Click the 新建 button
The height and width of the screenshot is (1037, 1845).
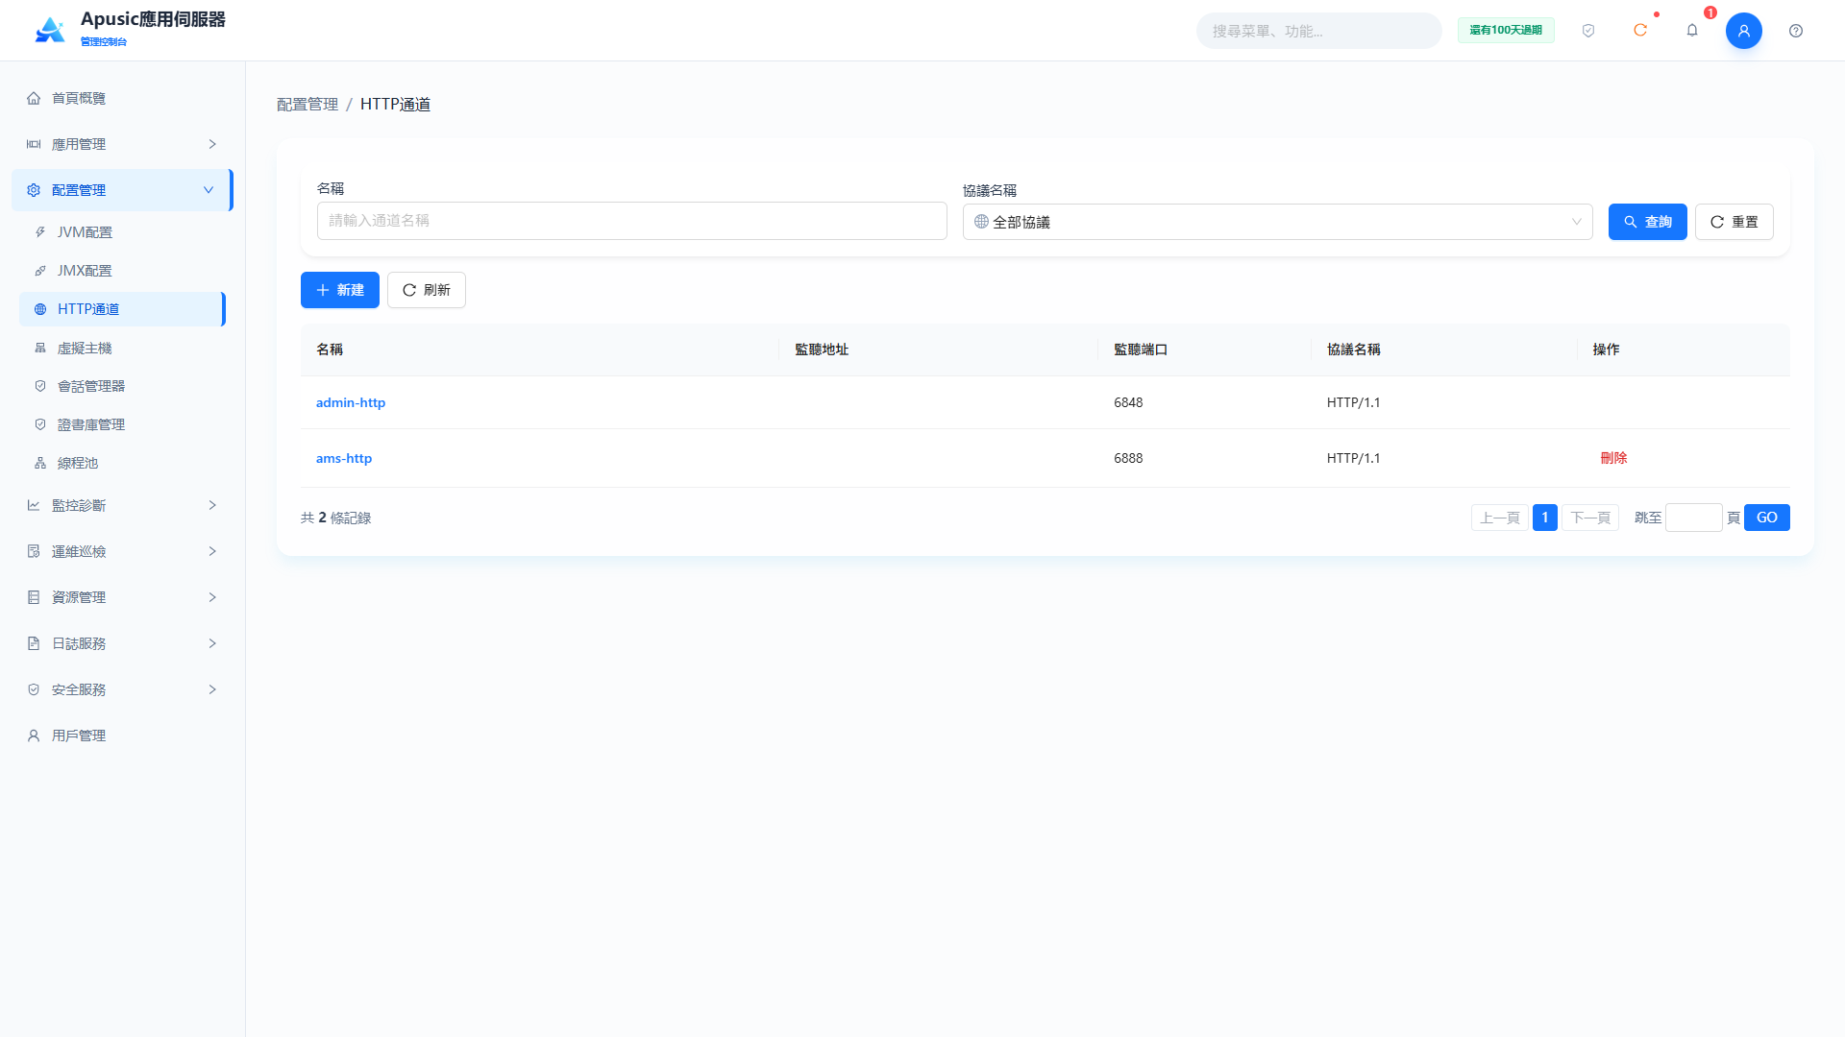[340, 290]
